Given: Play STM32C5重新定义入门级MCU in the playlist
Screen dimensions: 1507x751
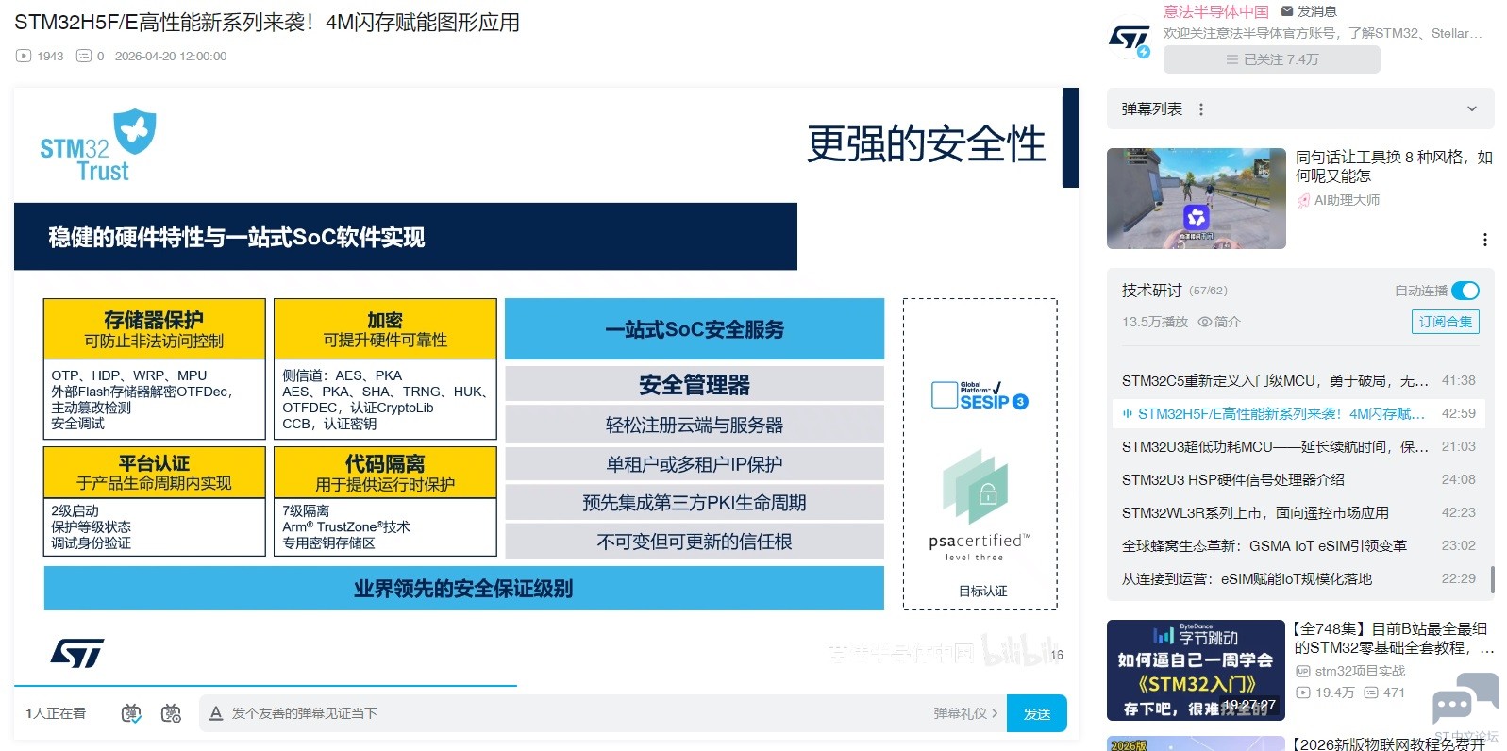Looking at the screenshot, I should pyautogui.click(x=1298, y=380).
